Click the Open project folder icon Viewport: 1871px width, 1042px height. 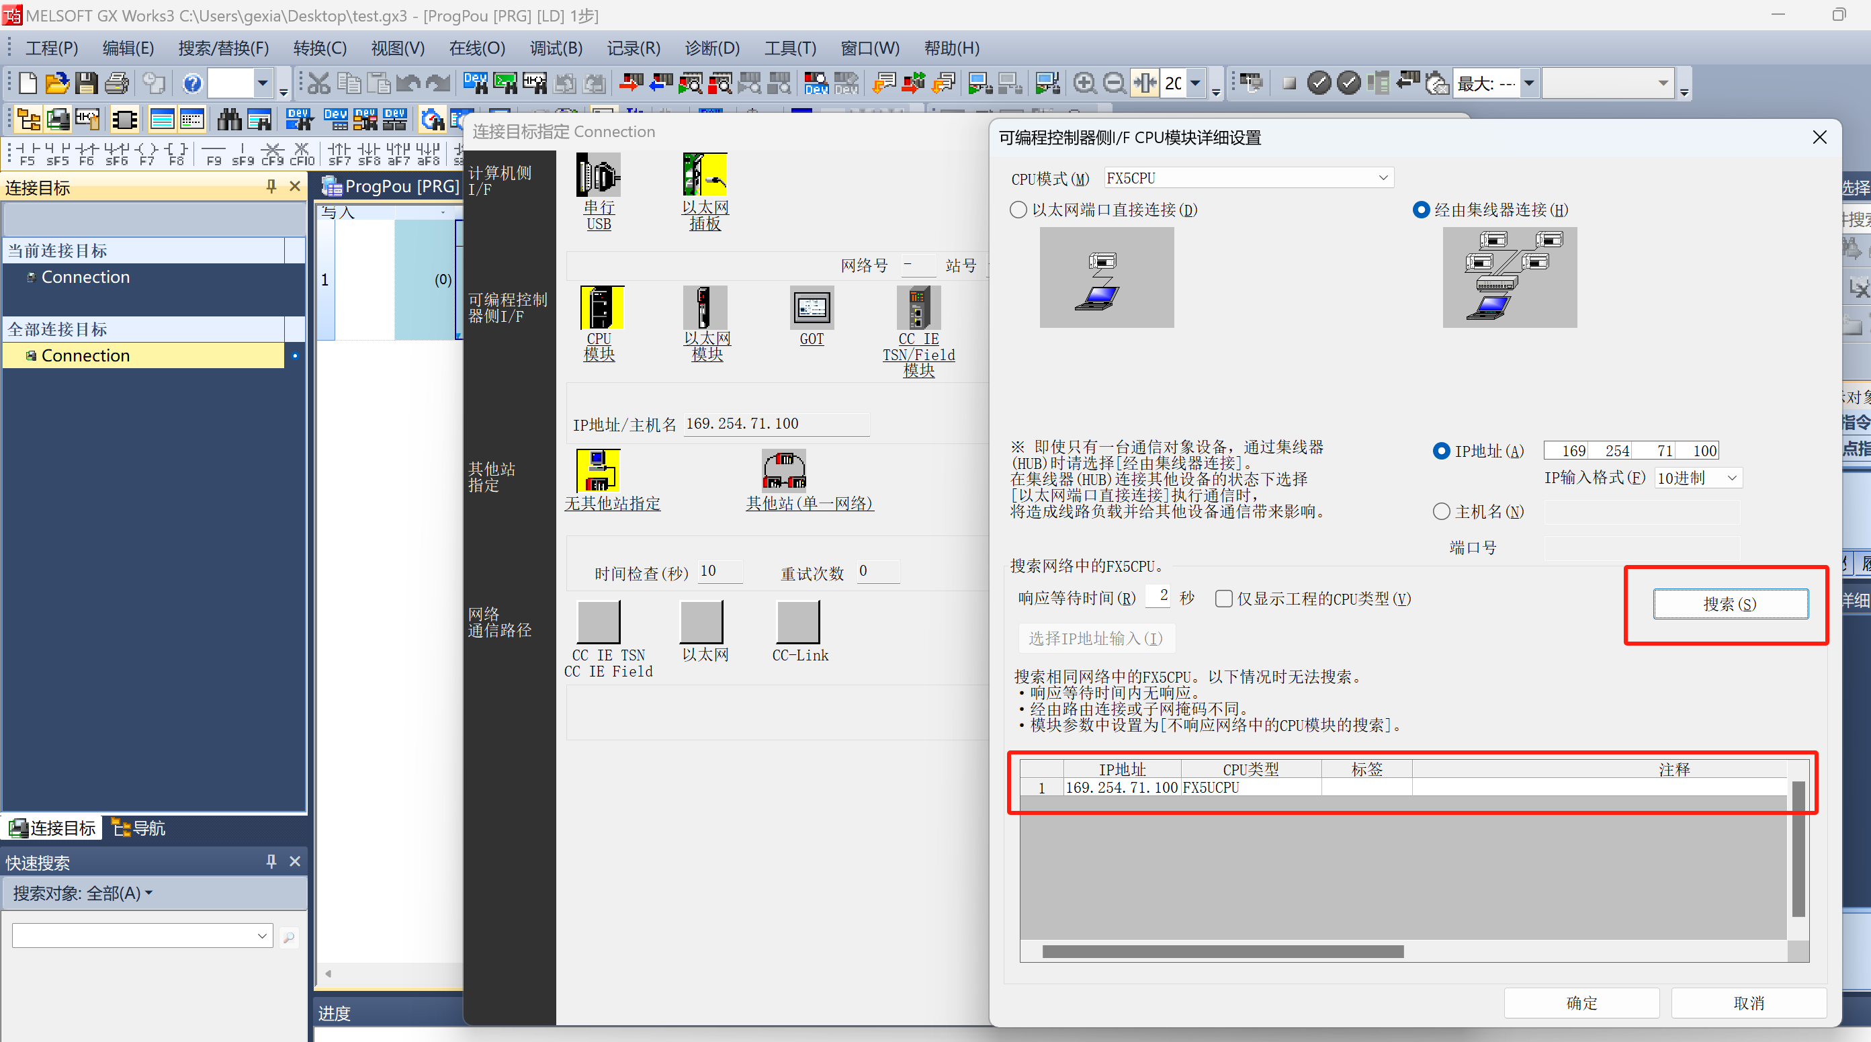(x=56, y=83)
